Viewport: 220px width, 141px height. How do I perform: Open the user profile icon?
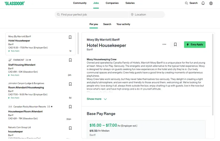tap(211, 3)
